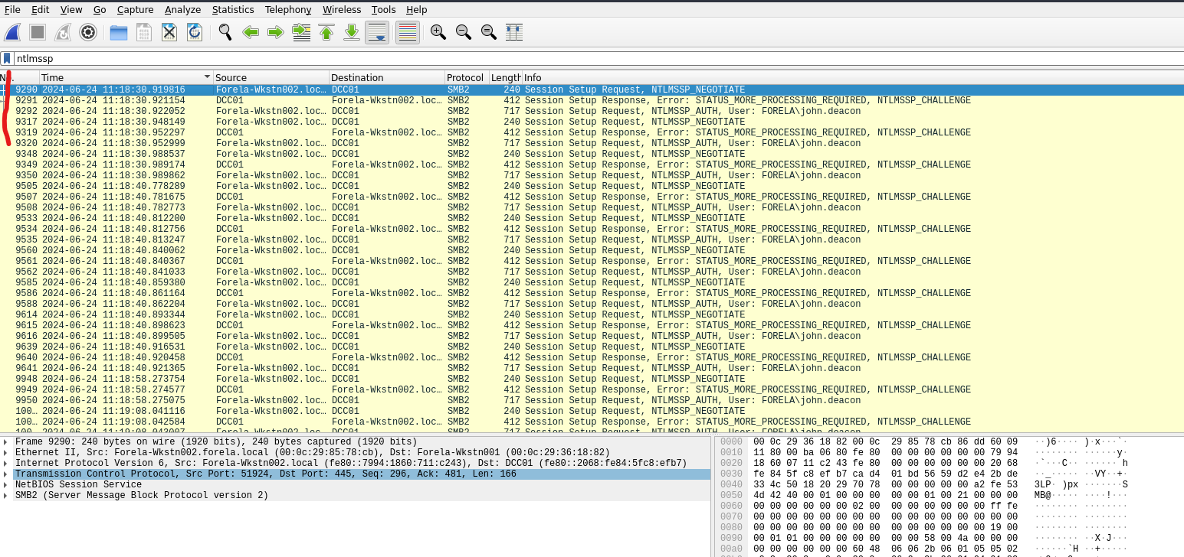This screenshot has width=1184, height=557.
Task: Sort by the No. column header
Action: click(19, 77)
